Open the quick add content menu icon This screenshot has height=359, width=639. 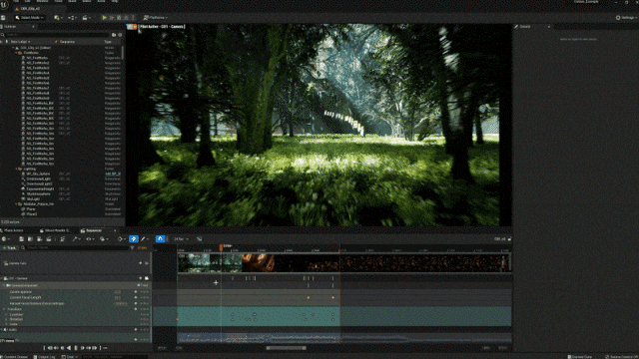tap(58, 18)
